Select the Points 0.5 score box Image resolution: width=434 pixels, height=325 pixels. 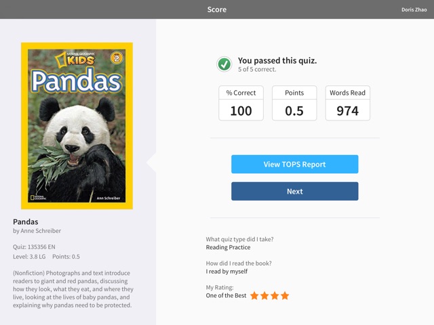click(294, 103)
